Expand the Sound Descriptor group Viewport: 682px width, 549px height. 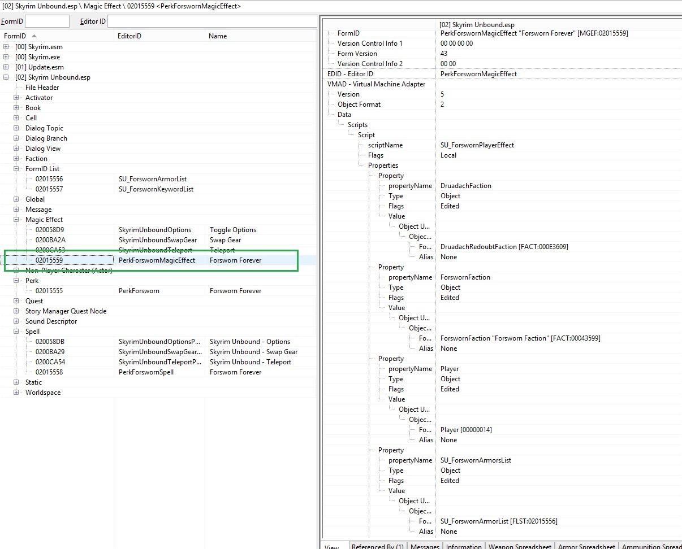[16, 321]
